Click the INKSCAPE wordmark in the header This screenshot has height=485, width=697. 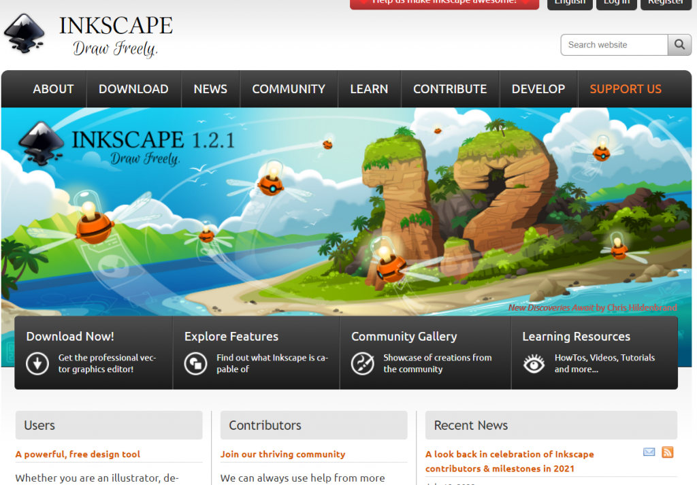pos(116,25)
